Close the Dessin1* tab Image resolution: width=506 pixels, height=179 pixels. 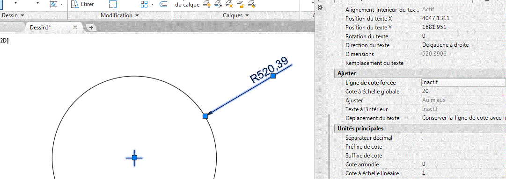coord(75,28)
